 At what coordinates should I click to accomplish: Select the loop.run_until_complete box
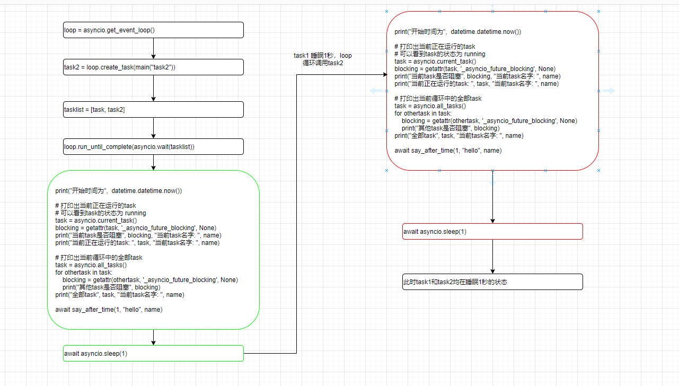pyautogui.click(x=153, y=146)
